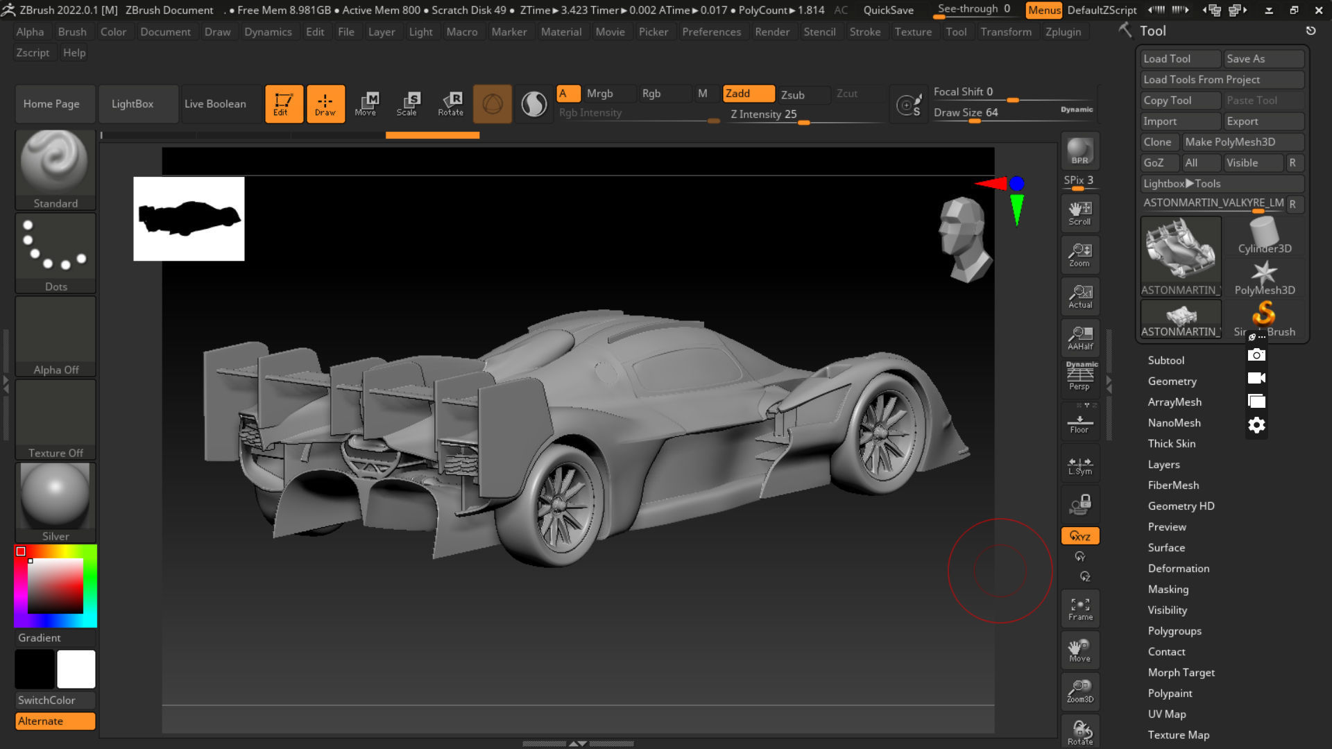Select the Scale gizmo tool
The width and height of the screenshot is (1332, 749).
407,104
